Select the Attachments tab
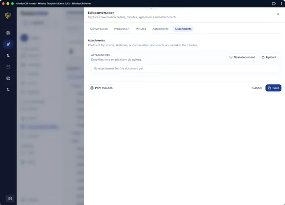Viewport: 285px width, 205px height. click(x=183, y=29)
